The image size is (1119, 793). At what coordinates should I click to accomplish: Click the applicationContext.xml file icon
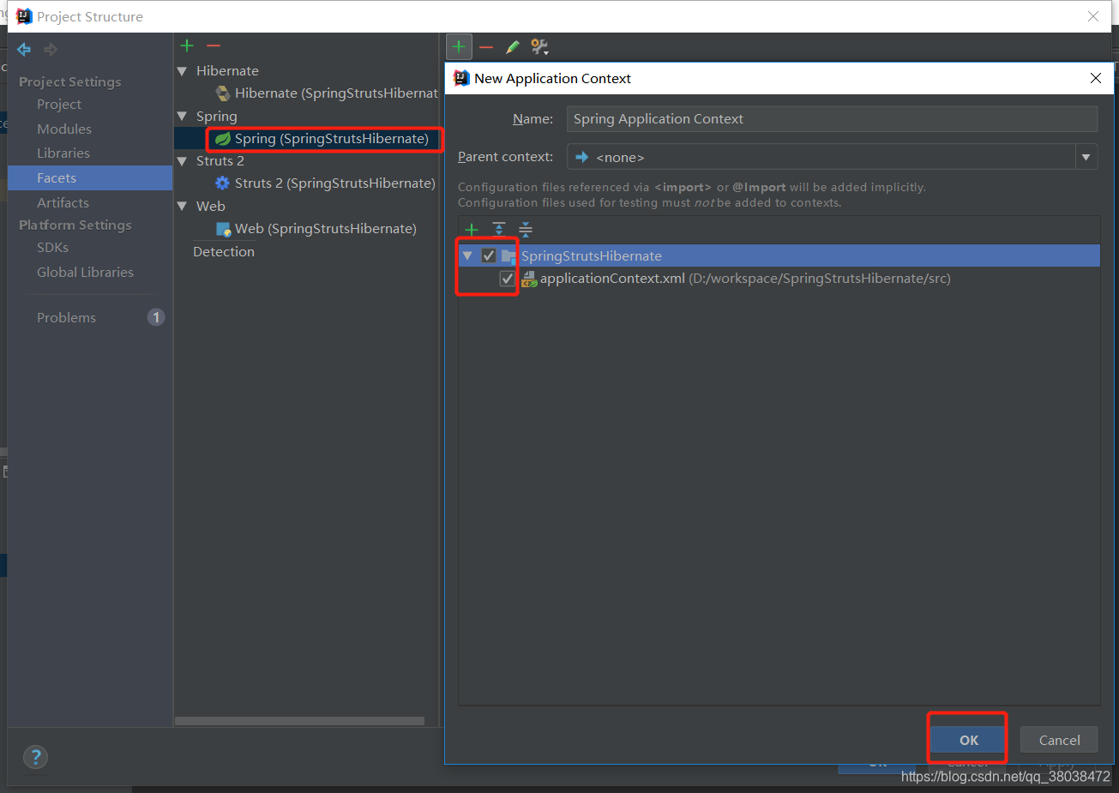(x=529, y=279)
